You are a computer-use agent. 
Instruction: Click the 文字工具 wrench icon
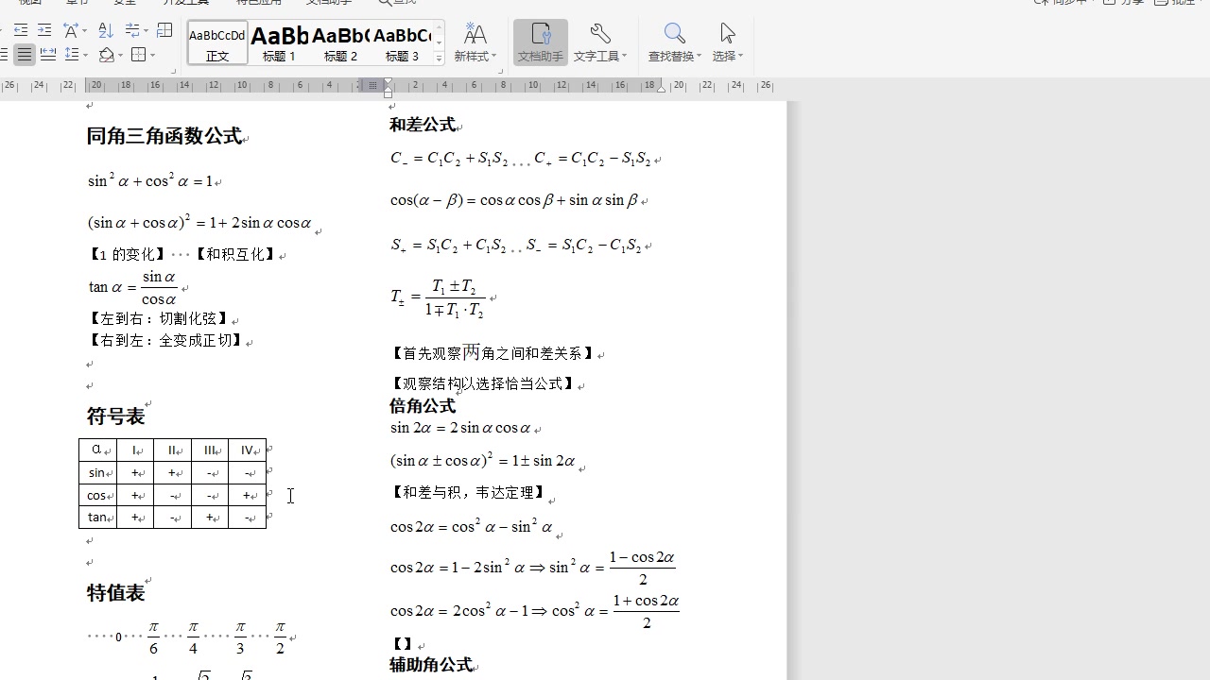pyautogui.click(x=599, y=35)
